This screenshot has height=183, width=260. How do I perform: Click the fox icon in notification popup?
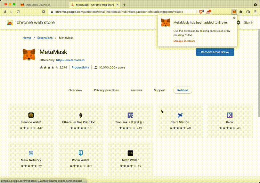tap(166, 23)
